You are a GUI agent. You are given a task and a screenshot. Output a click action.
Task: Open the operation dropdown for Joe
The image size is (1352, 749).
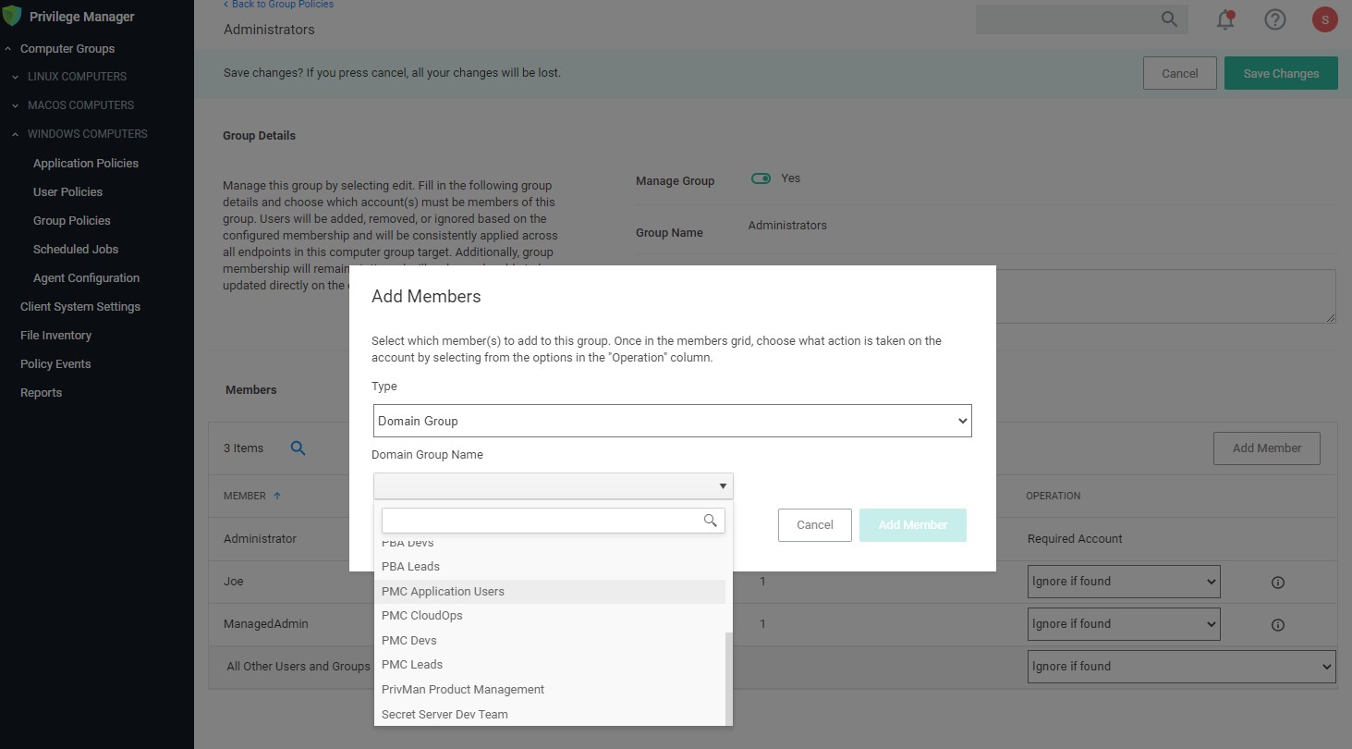click(x=1124, y=582)
